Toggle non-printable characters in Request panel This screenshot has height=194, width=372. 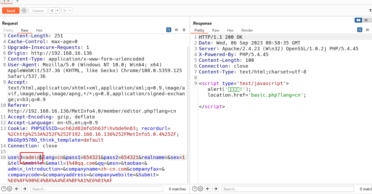(177, 30)
